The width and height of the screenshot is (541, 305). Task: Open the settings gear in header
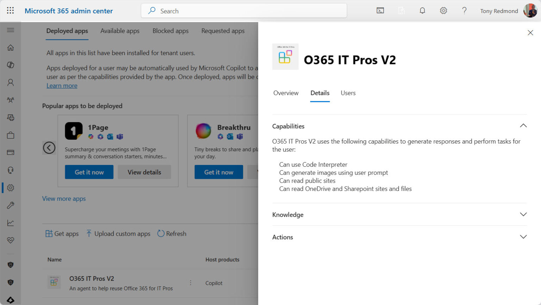[443, 11]
